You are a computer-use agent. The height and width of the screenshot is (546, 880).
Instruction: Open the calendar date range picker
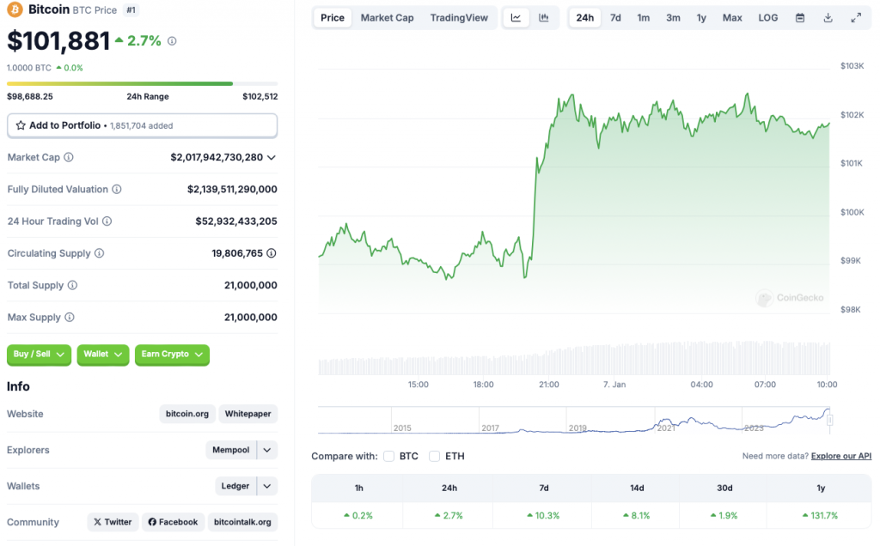[x=800, y=18]
